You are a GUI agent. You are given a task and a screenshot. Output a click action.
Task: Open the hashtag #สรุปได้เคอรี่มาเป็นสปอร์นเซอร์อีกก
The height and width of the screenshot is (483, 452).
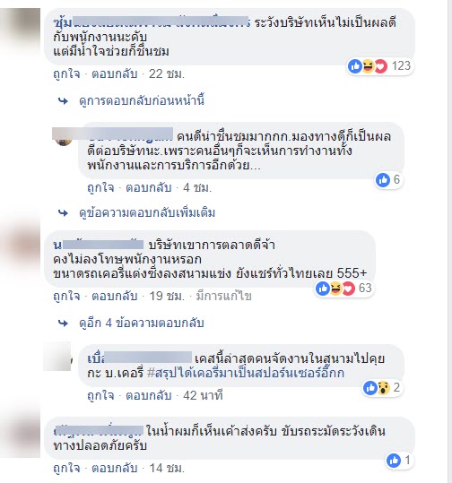click(x=246, y=374)
